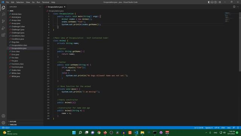Open the terminal app in taskbar
241x136 pixels.
tap(155, 133)
